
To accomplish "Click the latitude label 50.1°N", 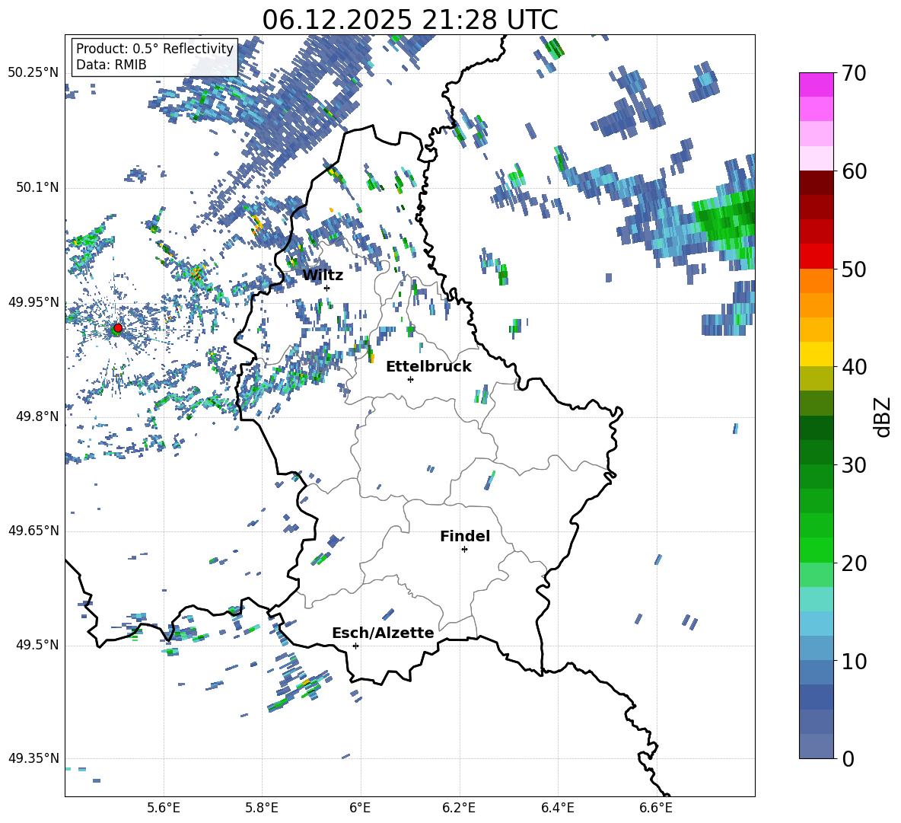I will pyautogui.click(x=37, y=187).
